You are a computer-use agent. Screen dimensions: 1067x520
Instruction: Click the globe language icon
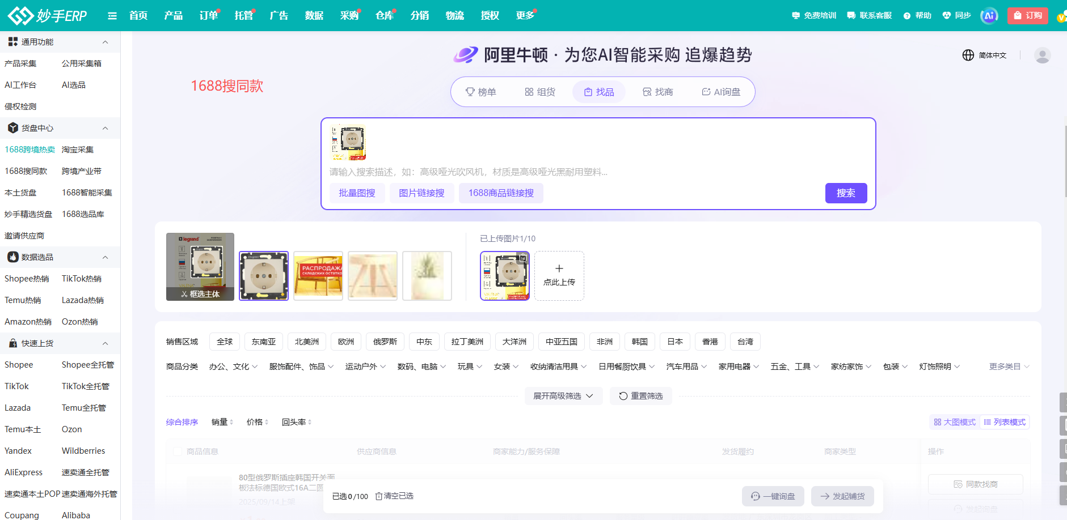pos(968,55)
